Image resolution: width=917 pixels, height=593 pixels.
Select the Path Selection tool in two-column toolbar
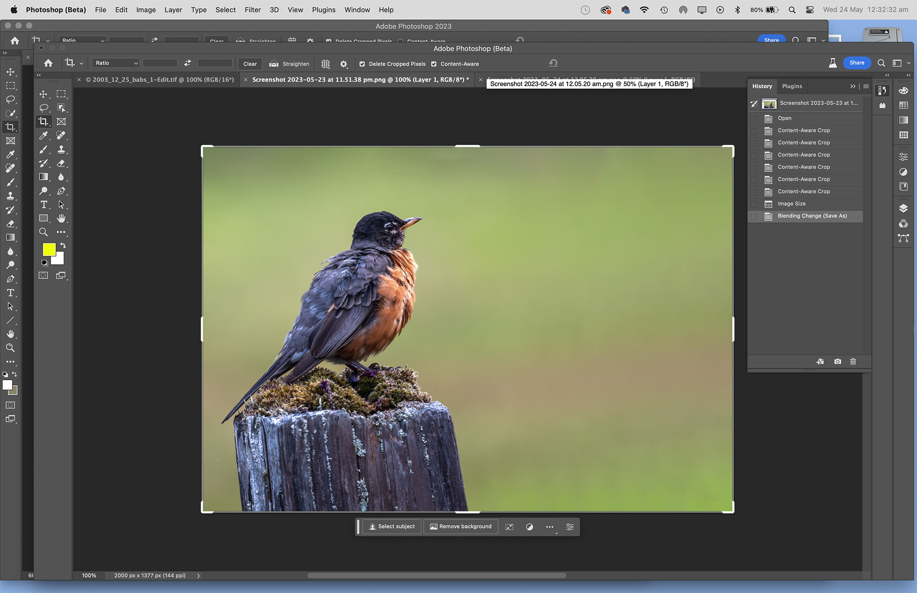click(x=61, y=205)
